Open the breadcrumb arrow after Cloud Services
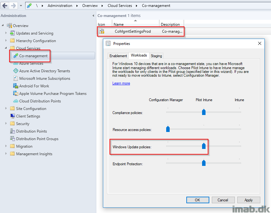Viewport: 271px width, 213px height. (137, 6)
